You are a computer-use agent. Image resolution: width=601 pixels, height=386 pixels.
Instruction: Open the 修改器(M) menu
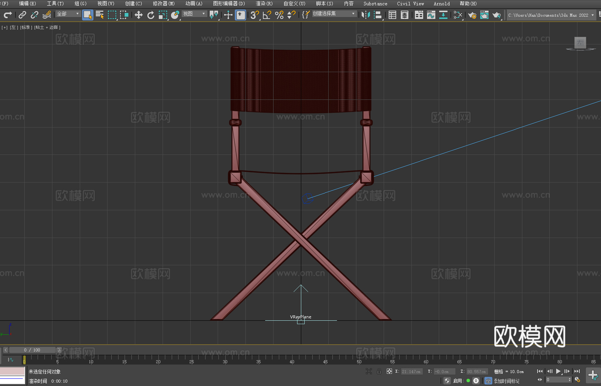point(164,3)
